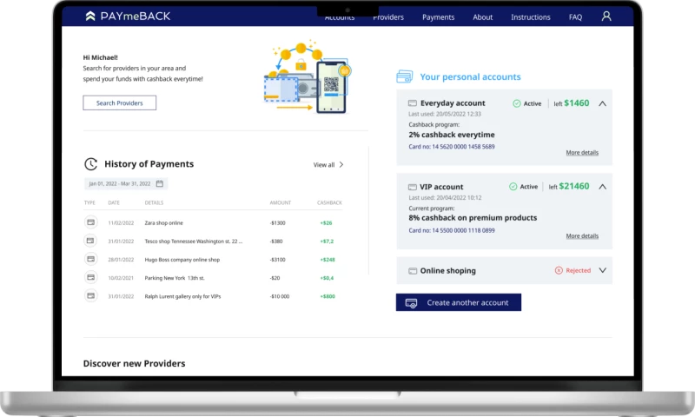Open the user profile icon
Screen dimensions: 695x417
point(606,17)
